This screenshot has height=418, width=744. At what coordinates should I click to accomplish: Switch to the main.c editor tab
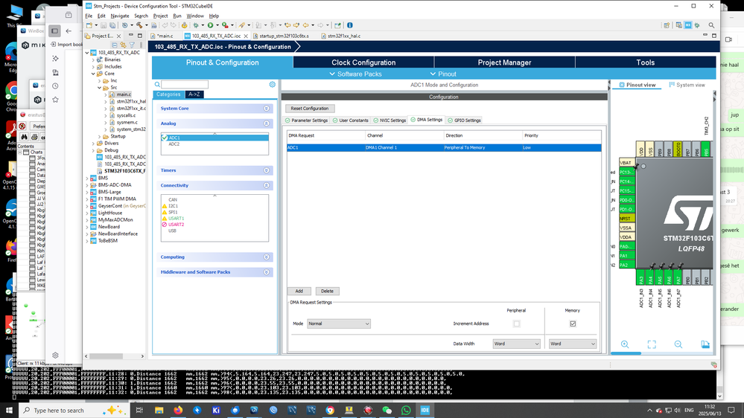tap(165, 36)
